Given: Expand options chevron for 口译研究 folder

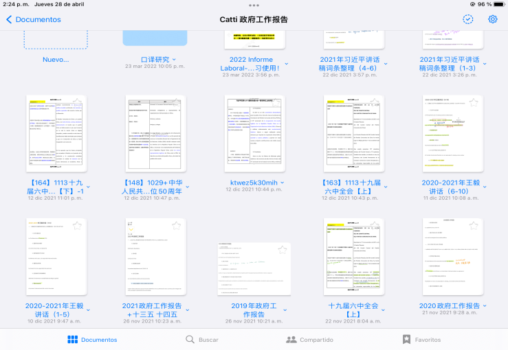Looking at the screenshot, I should pos(174,60).
